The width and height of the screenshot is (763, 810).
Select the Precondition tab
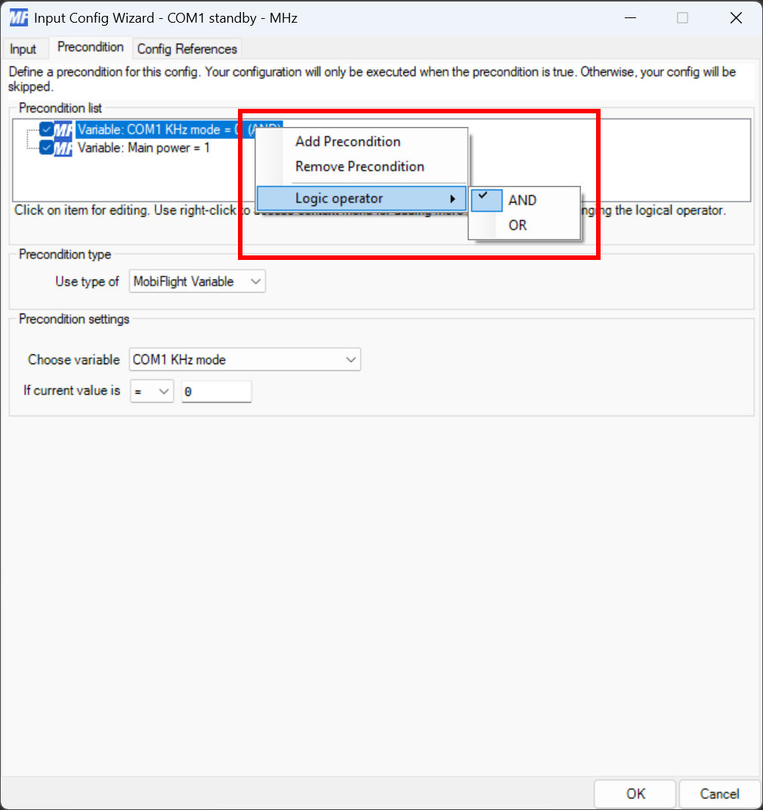pyautogui.click(x=91, y=47)
